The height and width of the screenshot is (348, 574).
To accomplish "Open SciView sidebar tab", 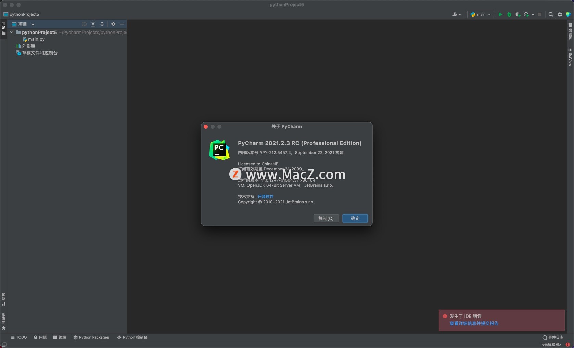I will (x=570, y=57).
